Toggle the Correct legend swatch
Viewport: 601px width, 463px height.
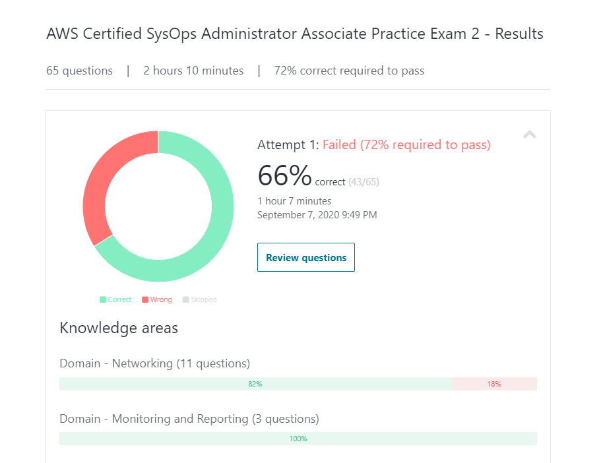(103, 299)
